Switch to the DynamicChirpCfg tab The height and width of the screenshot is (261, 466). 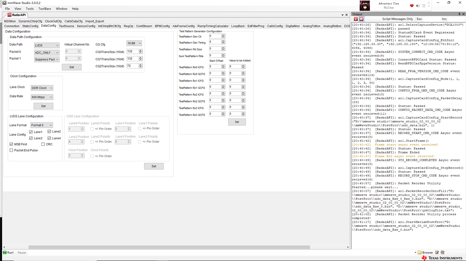30,21
